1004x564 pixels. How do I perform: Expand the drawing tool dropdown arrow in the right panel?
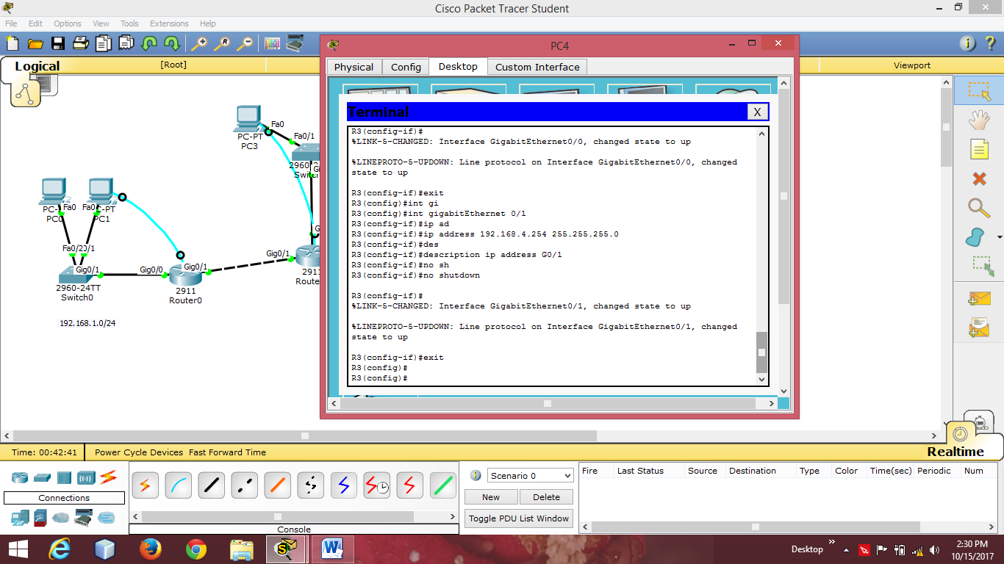[1000, 238]
